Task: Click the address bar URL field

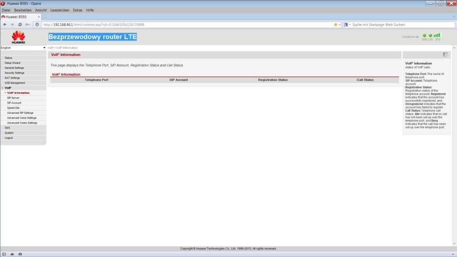Action: (187, 25)
